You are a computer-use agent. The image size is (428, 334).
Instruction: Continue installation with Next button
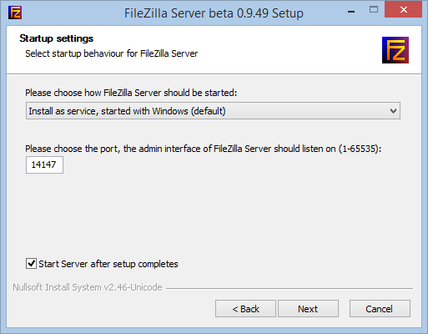tap(308, 309)
